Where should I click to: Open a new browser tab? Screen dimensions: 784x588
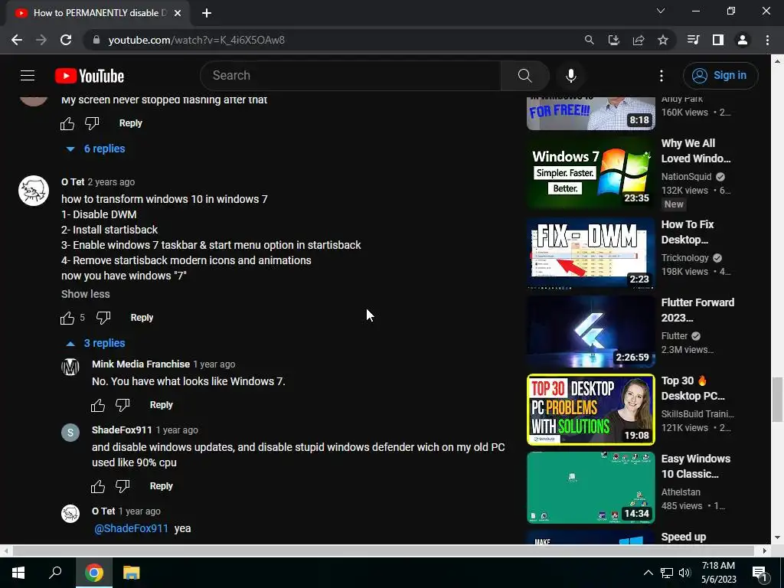(207, 13)
